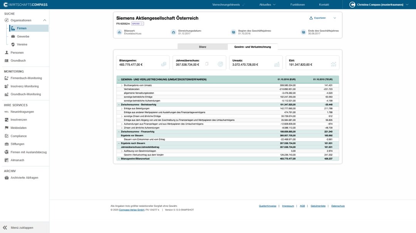Open the Gebührenliste footer link

tap(318, 206)
